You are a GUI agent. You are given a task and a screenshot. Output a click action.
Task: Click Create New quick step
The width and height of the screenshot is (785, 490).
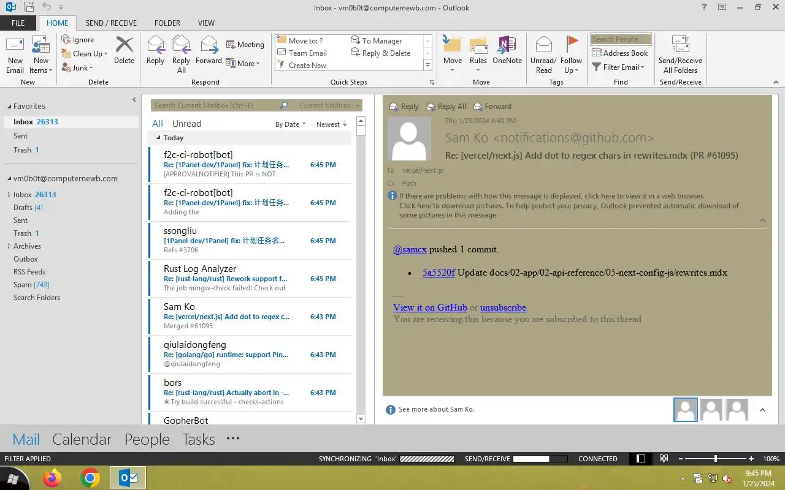(302, 66)
